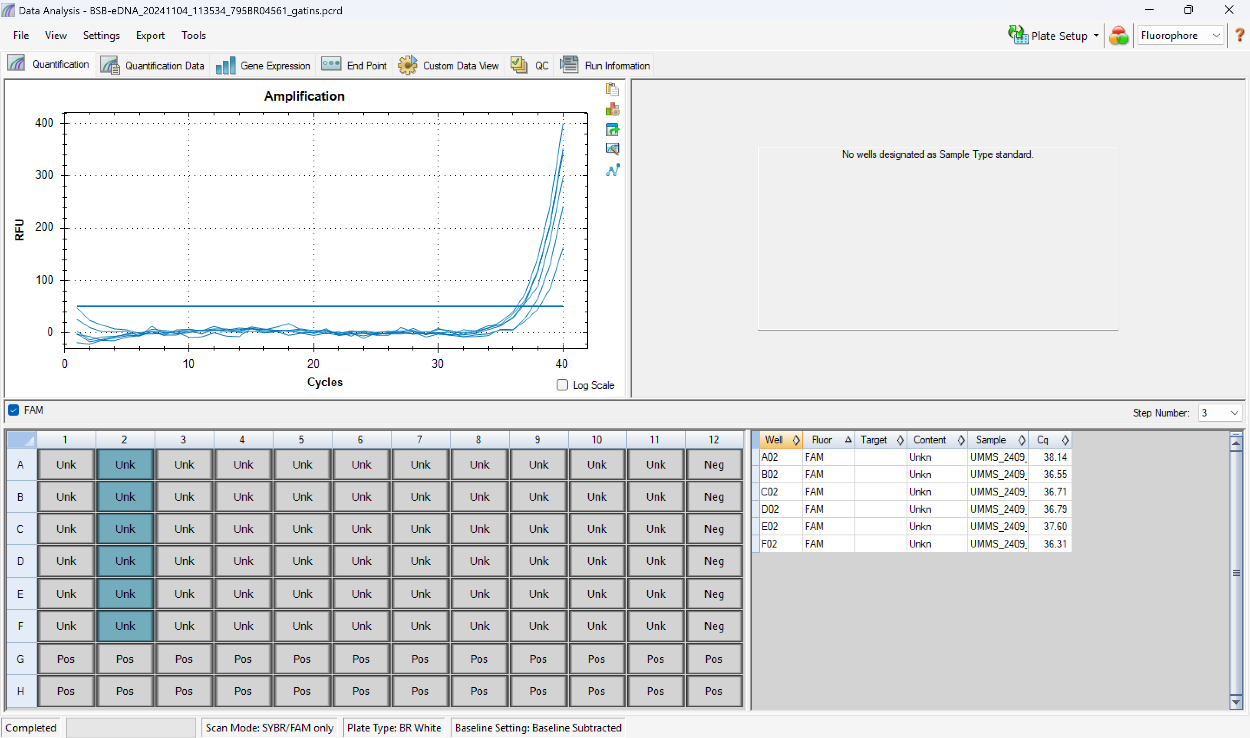Select well F2 on the plate
The width and height of the screenshot is (1250, 738).
click(125, 626)
